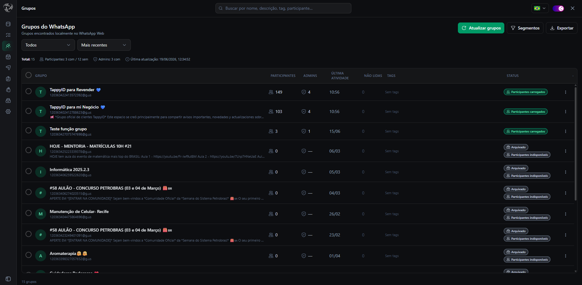Image resolution: width=582 pixels, height=285 pixels.
Task: Check the Manutenção de Celular- Recife row
Action: (x=29, y=213)
